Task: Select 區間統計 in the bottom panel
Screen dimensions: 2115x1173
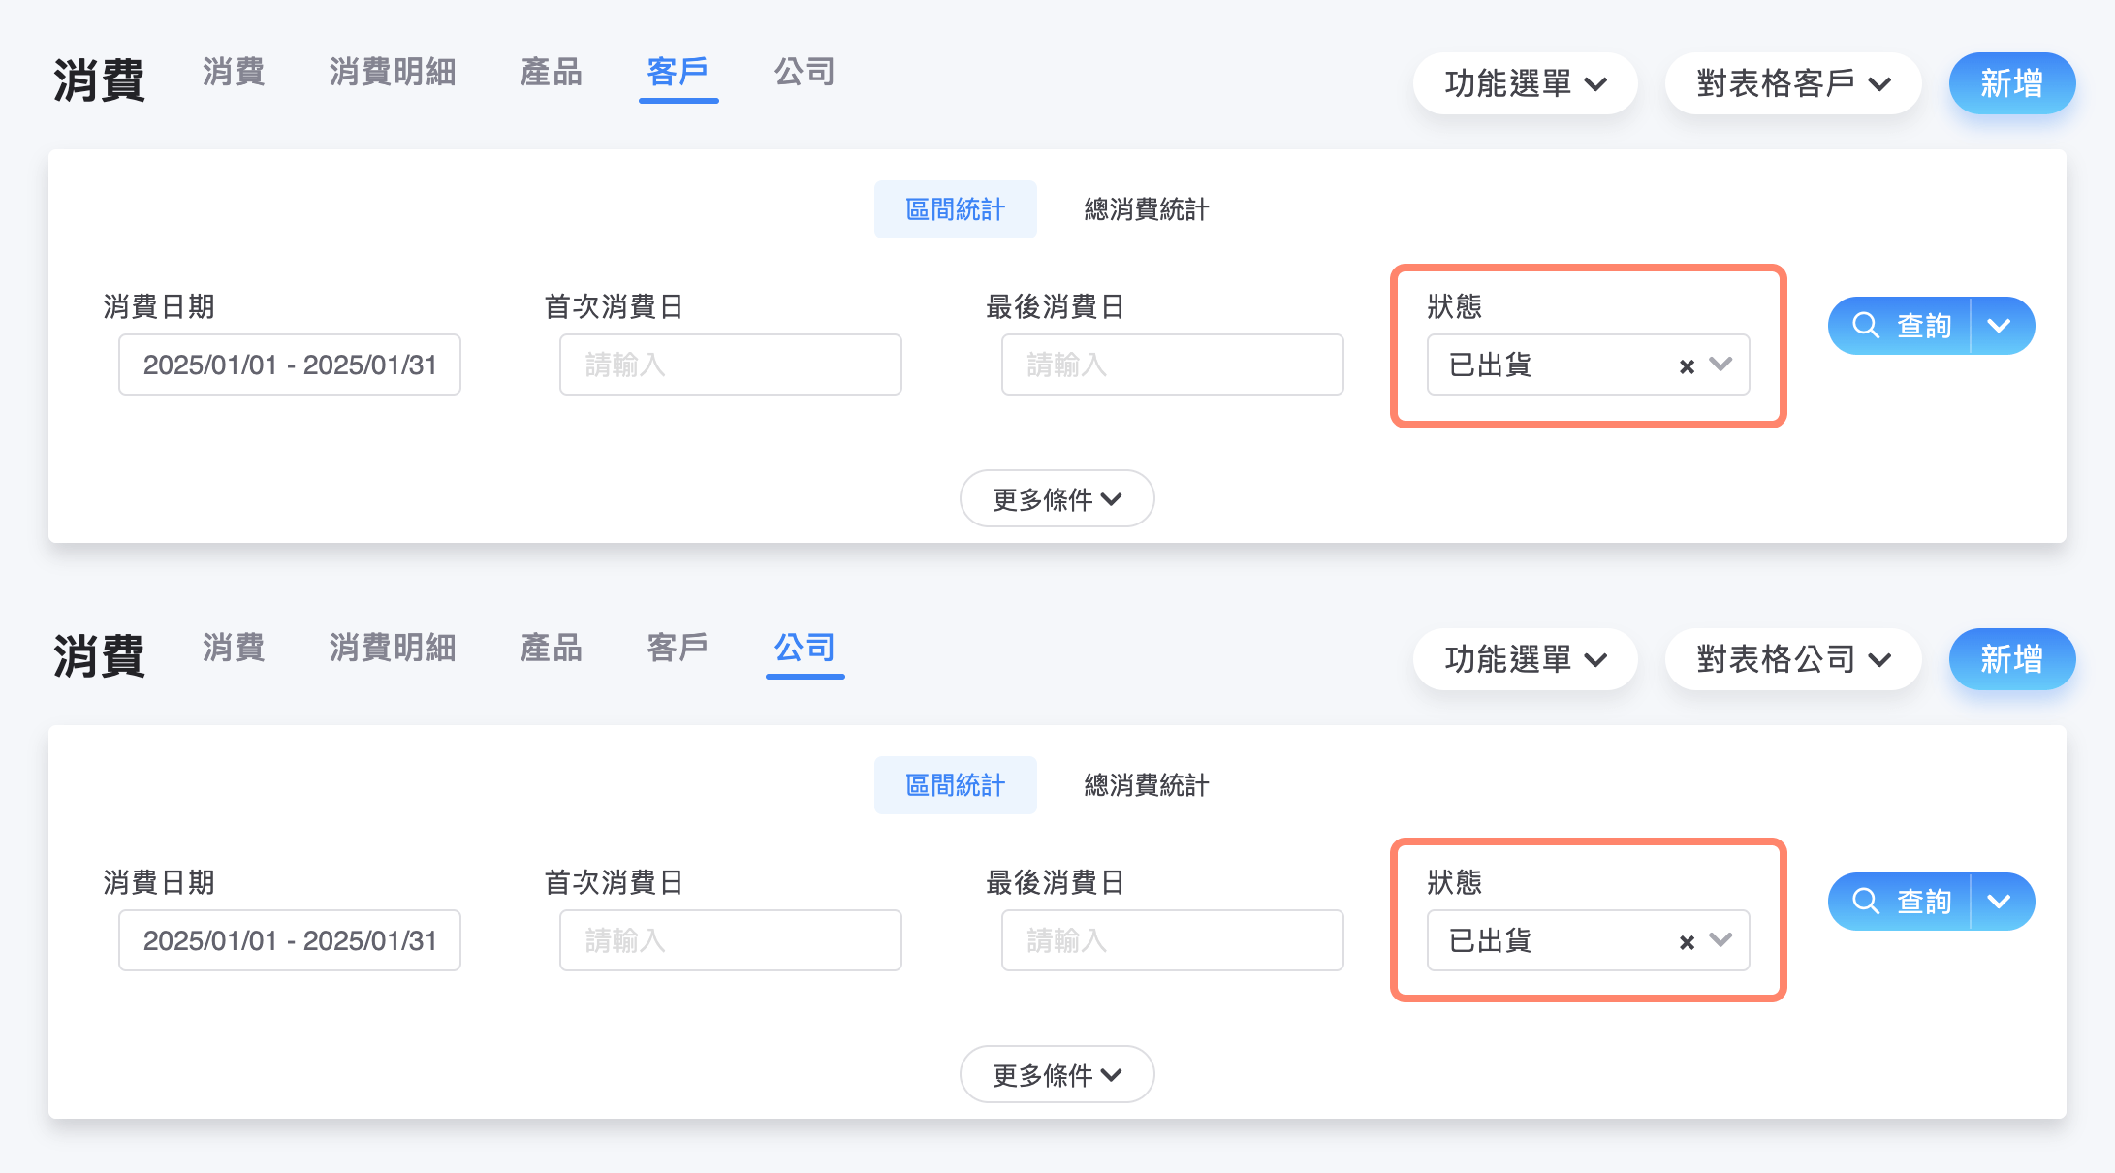Action: [955, 785]
